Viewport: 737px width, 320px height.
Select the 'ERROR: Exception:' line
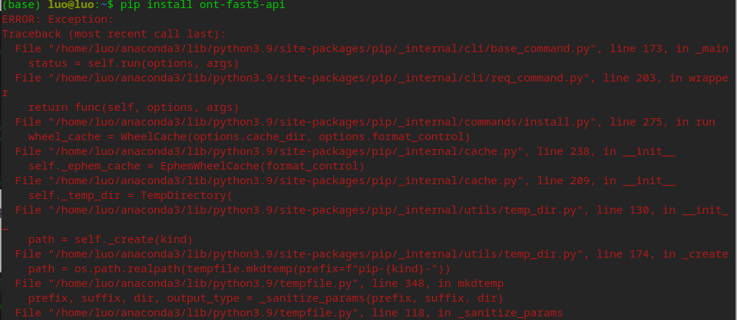click(58, 20)
